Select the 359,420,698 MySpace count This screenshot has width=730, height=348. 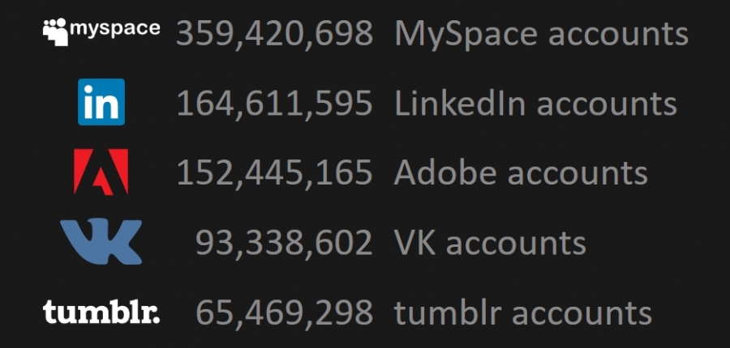[x=274, y=33]
